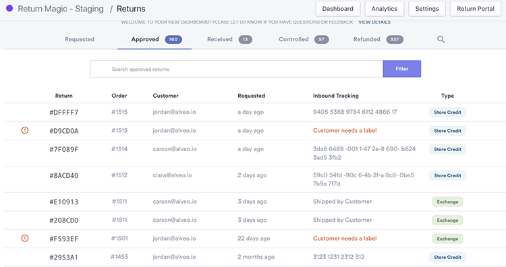Click the Inbound Tracking column header
The width and height of the screenshot is (506, 267).
[335, 96]
